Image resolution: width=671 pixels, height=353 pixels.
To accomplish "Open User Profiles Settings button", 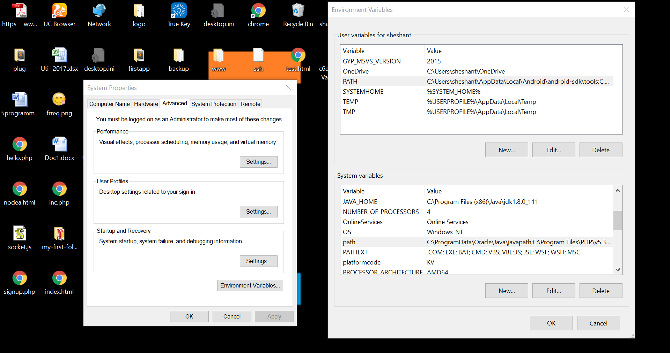I will 258,212.
